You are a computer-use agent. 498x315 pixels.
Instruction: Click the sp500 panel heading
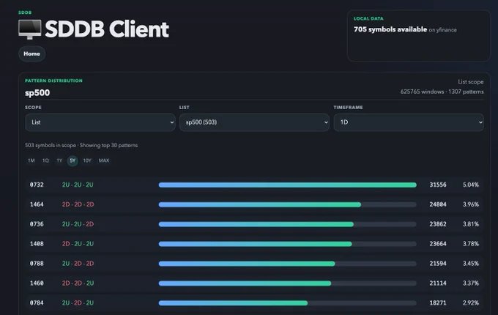37,93
